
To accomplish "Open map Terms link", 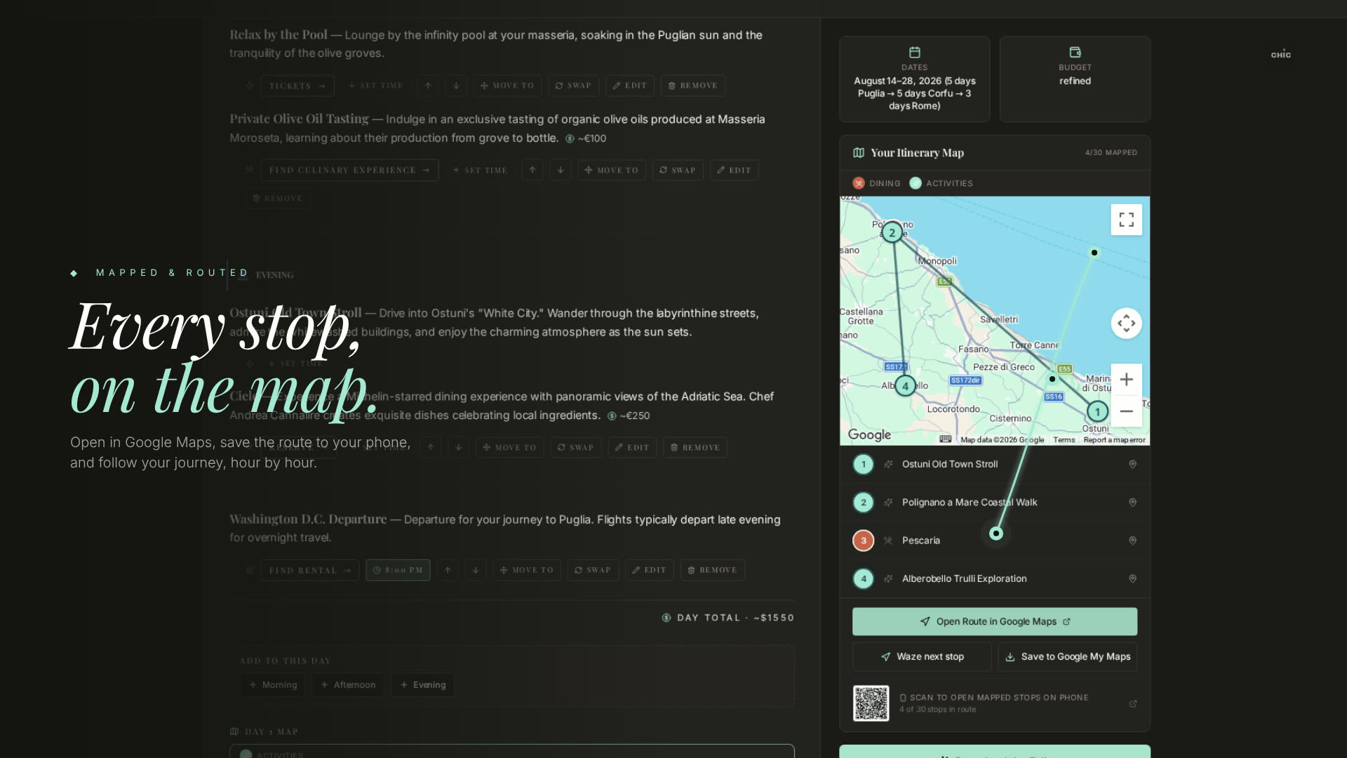I will click(1064, 440).
